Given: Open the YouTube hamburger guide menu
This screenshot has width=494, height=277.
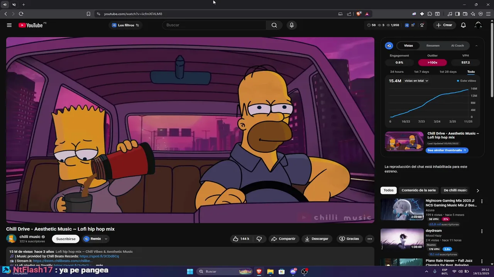Looking at the screenshot, I should [x=9, y=25].
